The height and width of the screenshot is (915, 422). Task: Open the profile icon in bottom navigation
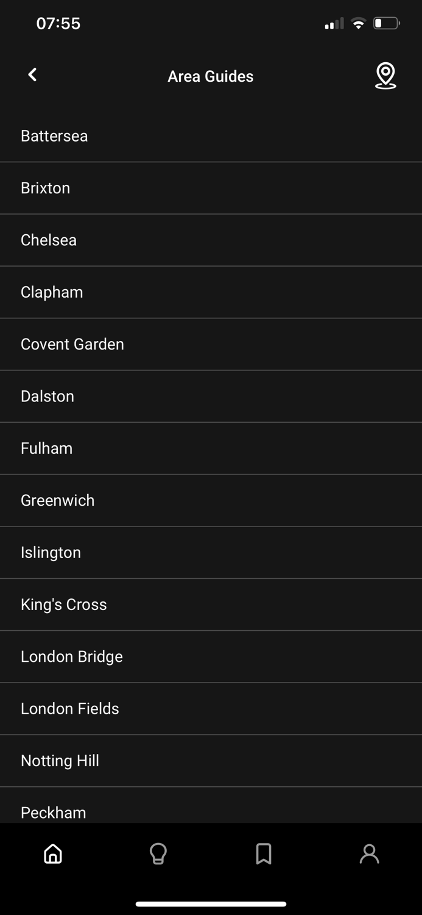pos(369,854)
